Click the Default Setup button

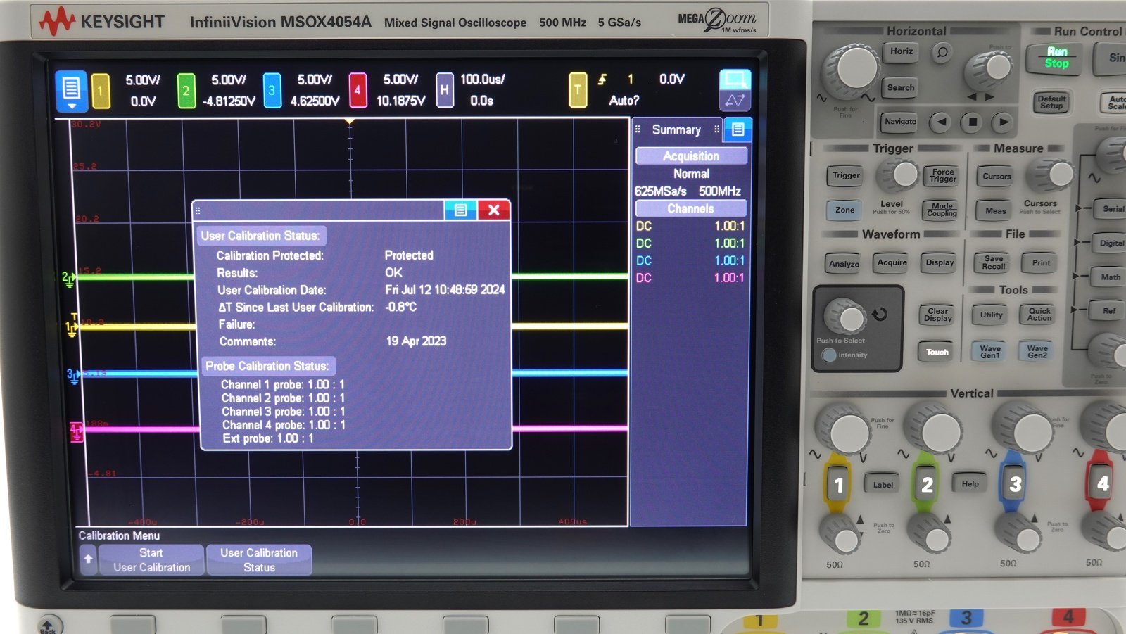pyautogui.click(x=1051, y=102)
